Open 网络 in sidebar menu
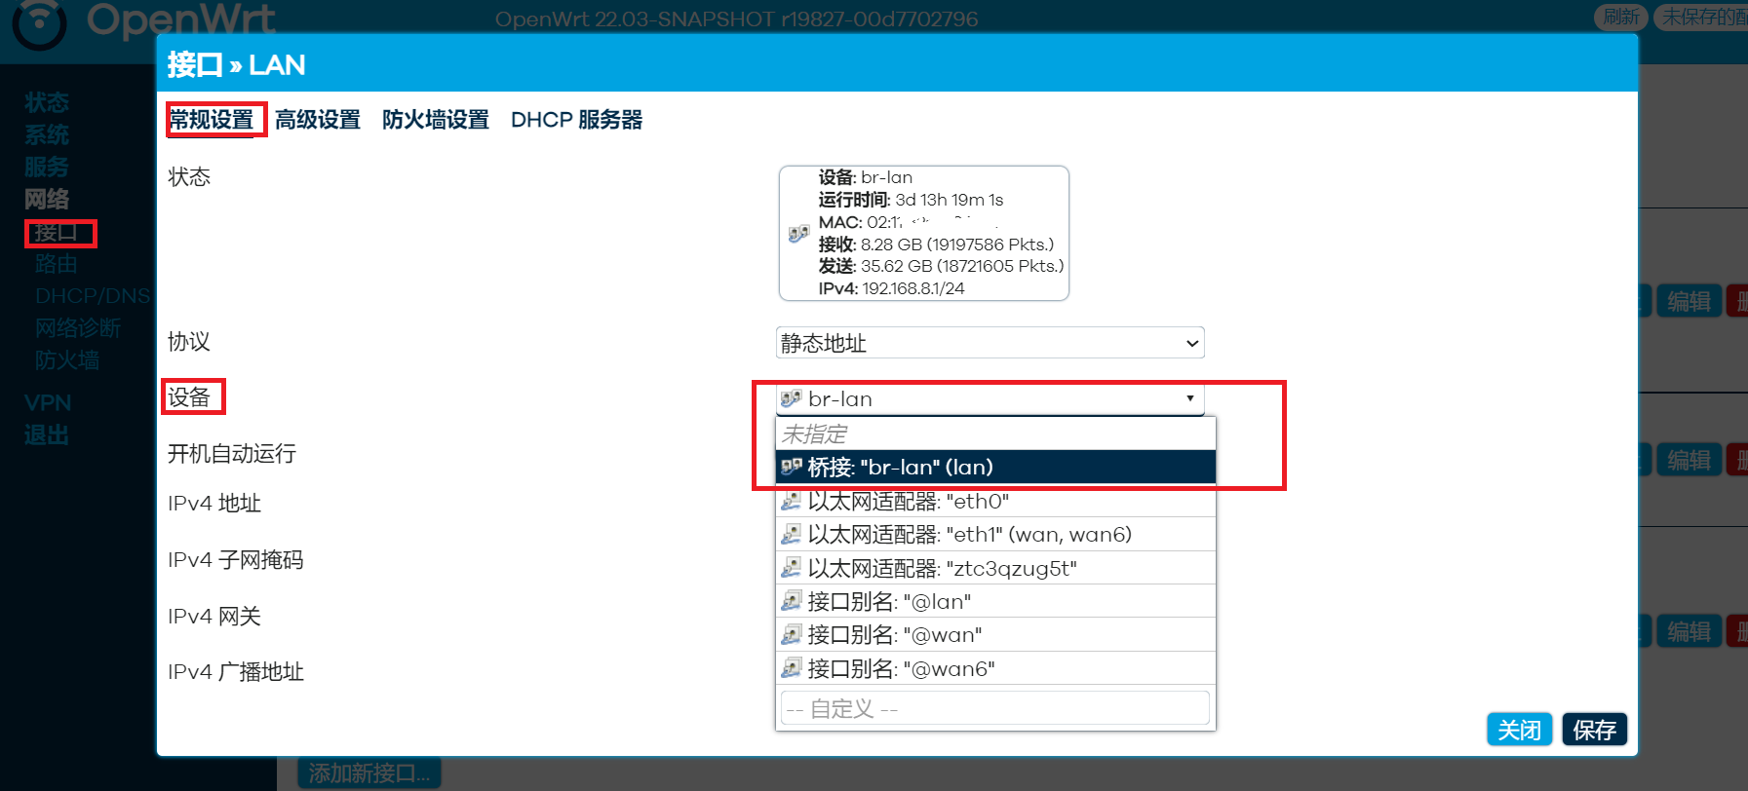 tap(47, 199)
